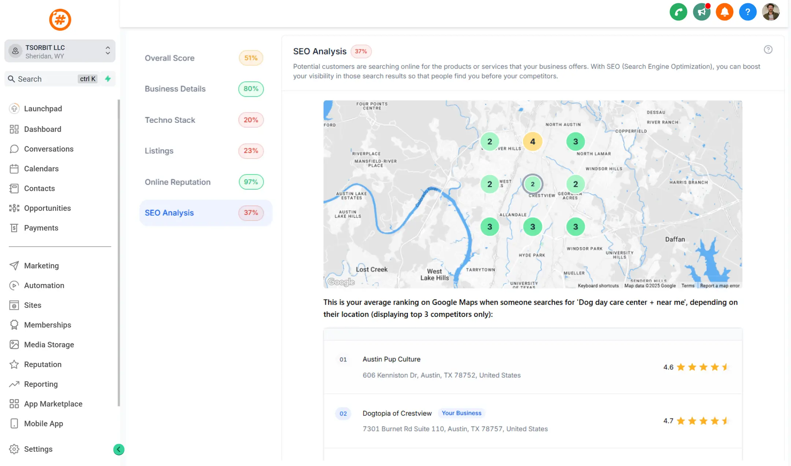Open Conversations from the sidebar

[x=49, y=149]
